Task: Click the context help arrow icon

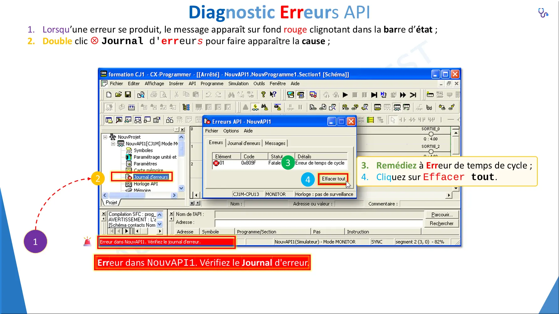Action: tap(273, 95)
